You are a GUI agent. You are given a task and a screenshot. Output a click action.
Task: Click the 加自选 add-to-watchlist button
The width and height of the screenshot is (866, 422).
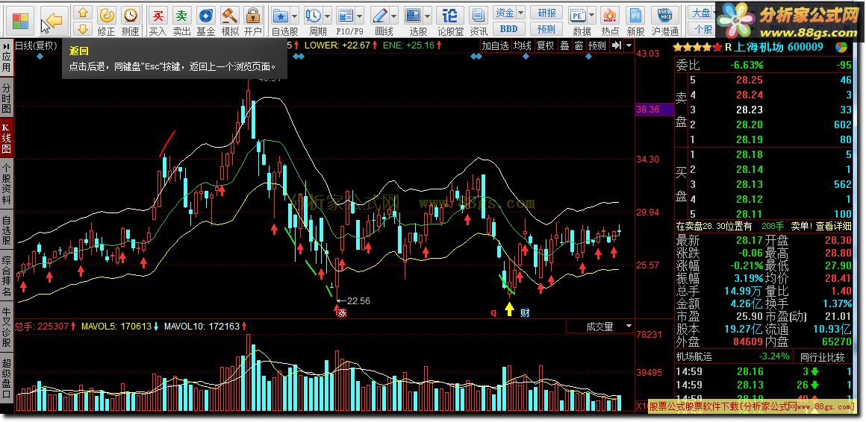coord(496,45)
